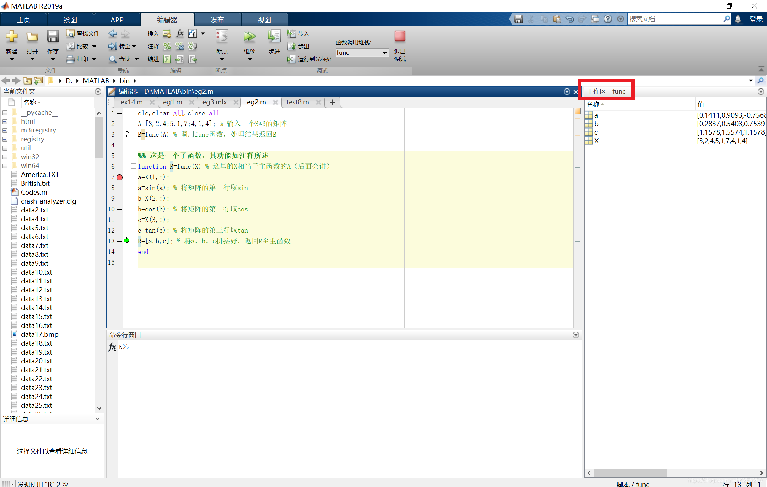Click the Find Files (查找文件) icon
Image resolution: width=767 pixels, height=487 pixels.
[x=70, y=33]
